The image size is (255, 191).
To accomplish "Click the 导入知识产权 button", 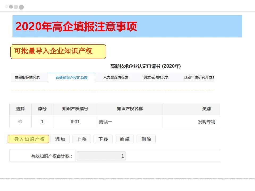I will (28, 139).
